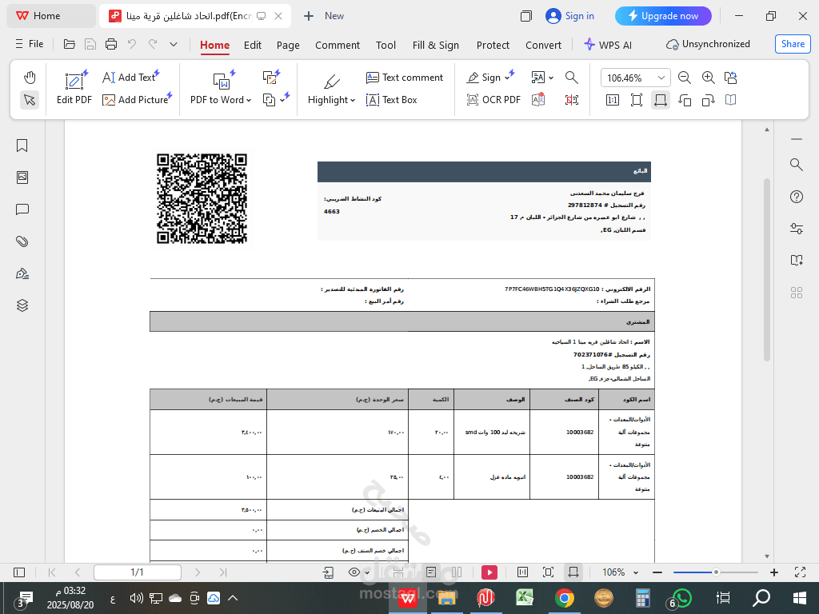819x614 pixels.
Task: Insert a Text comment
Action: pos(405,78)
